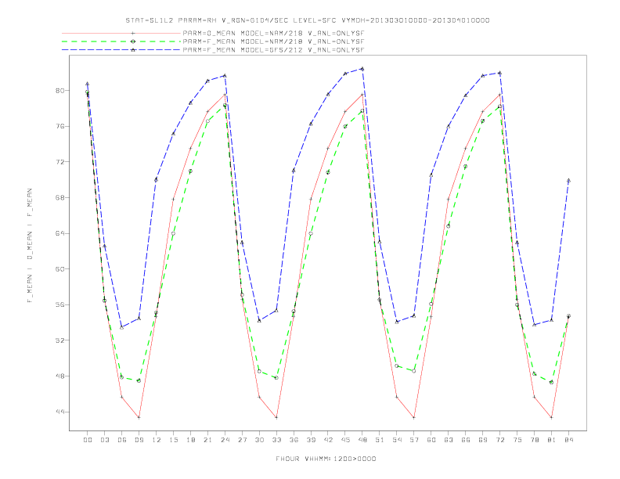Select the red O_MEAN NAM/218 legend label

[273, 33]
